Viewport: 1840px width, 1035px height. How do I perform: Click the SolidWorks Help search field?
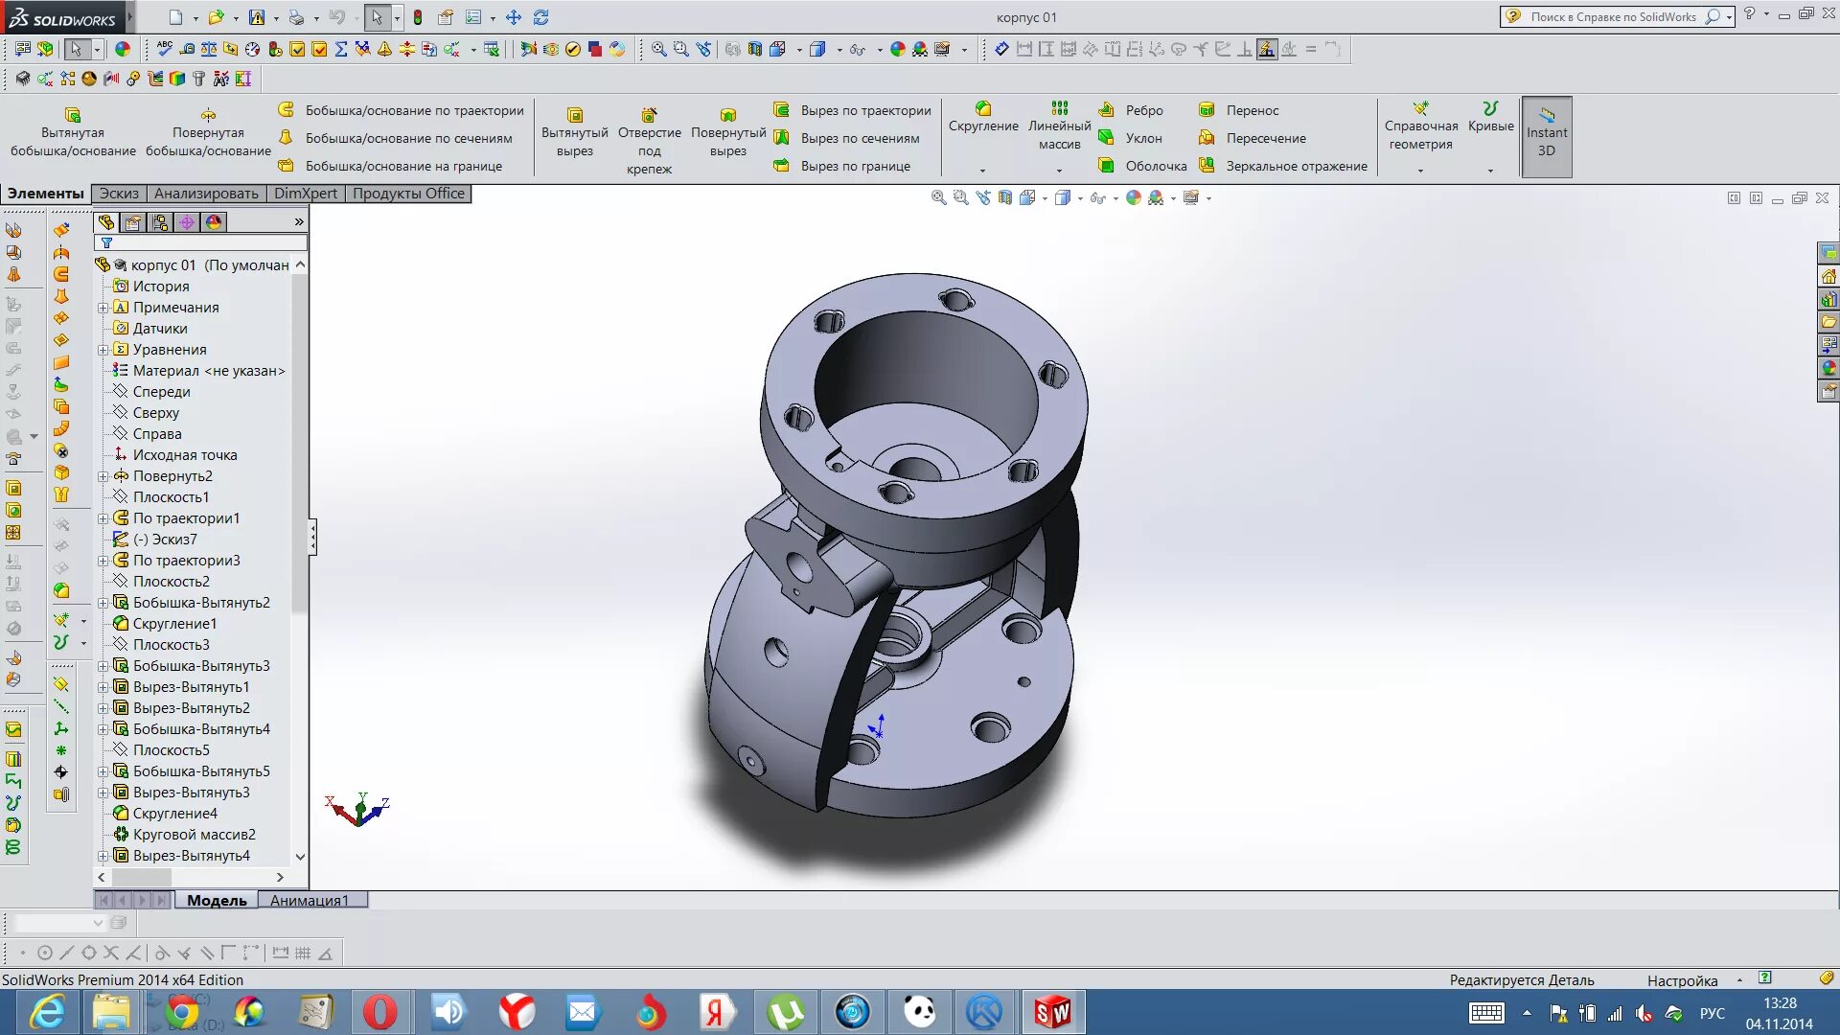1613,16
